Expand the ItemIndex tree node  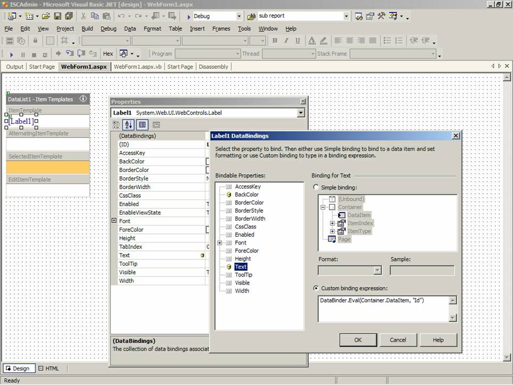332,223
